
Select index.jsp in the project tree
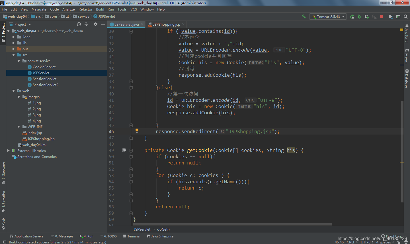click(35, 133)
